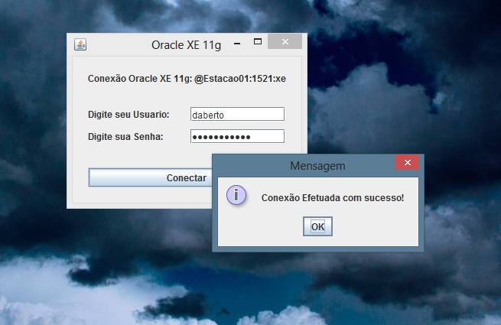Click the 'Digite seu Usuario:' label
Image resolution: width=501 pixels, height=325 pixels.
click(x=129, y=115)
